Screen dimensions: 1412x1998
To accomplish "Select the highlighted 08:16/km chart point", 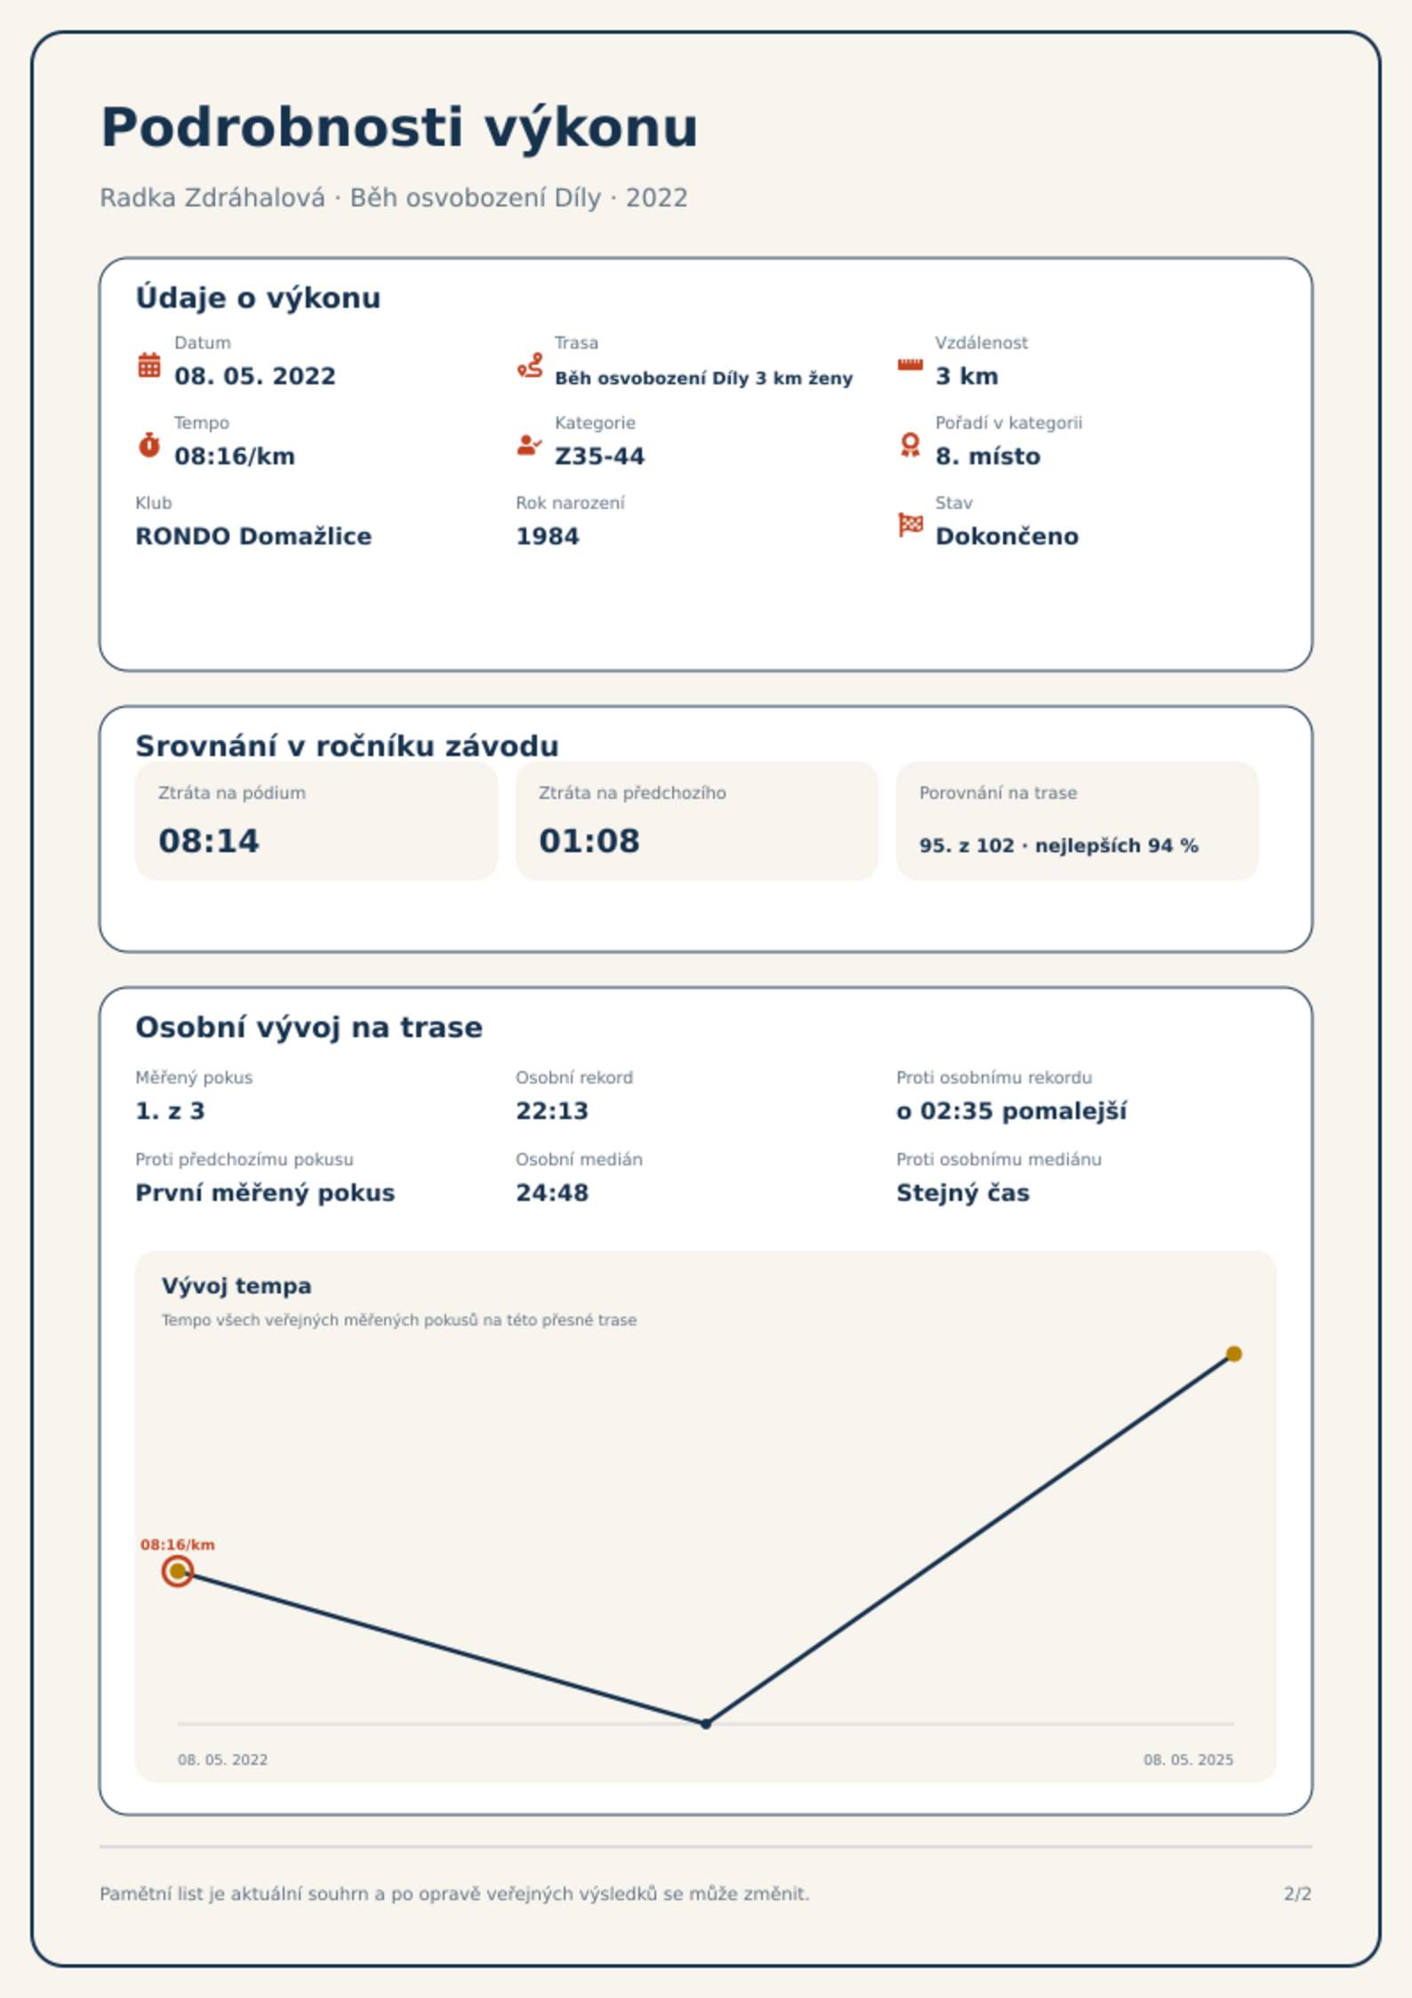I will 178,1571.
